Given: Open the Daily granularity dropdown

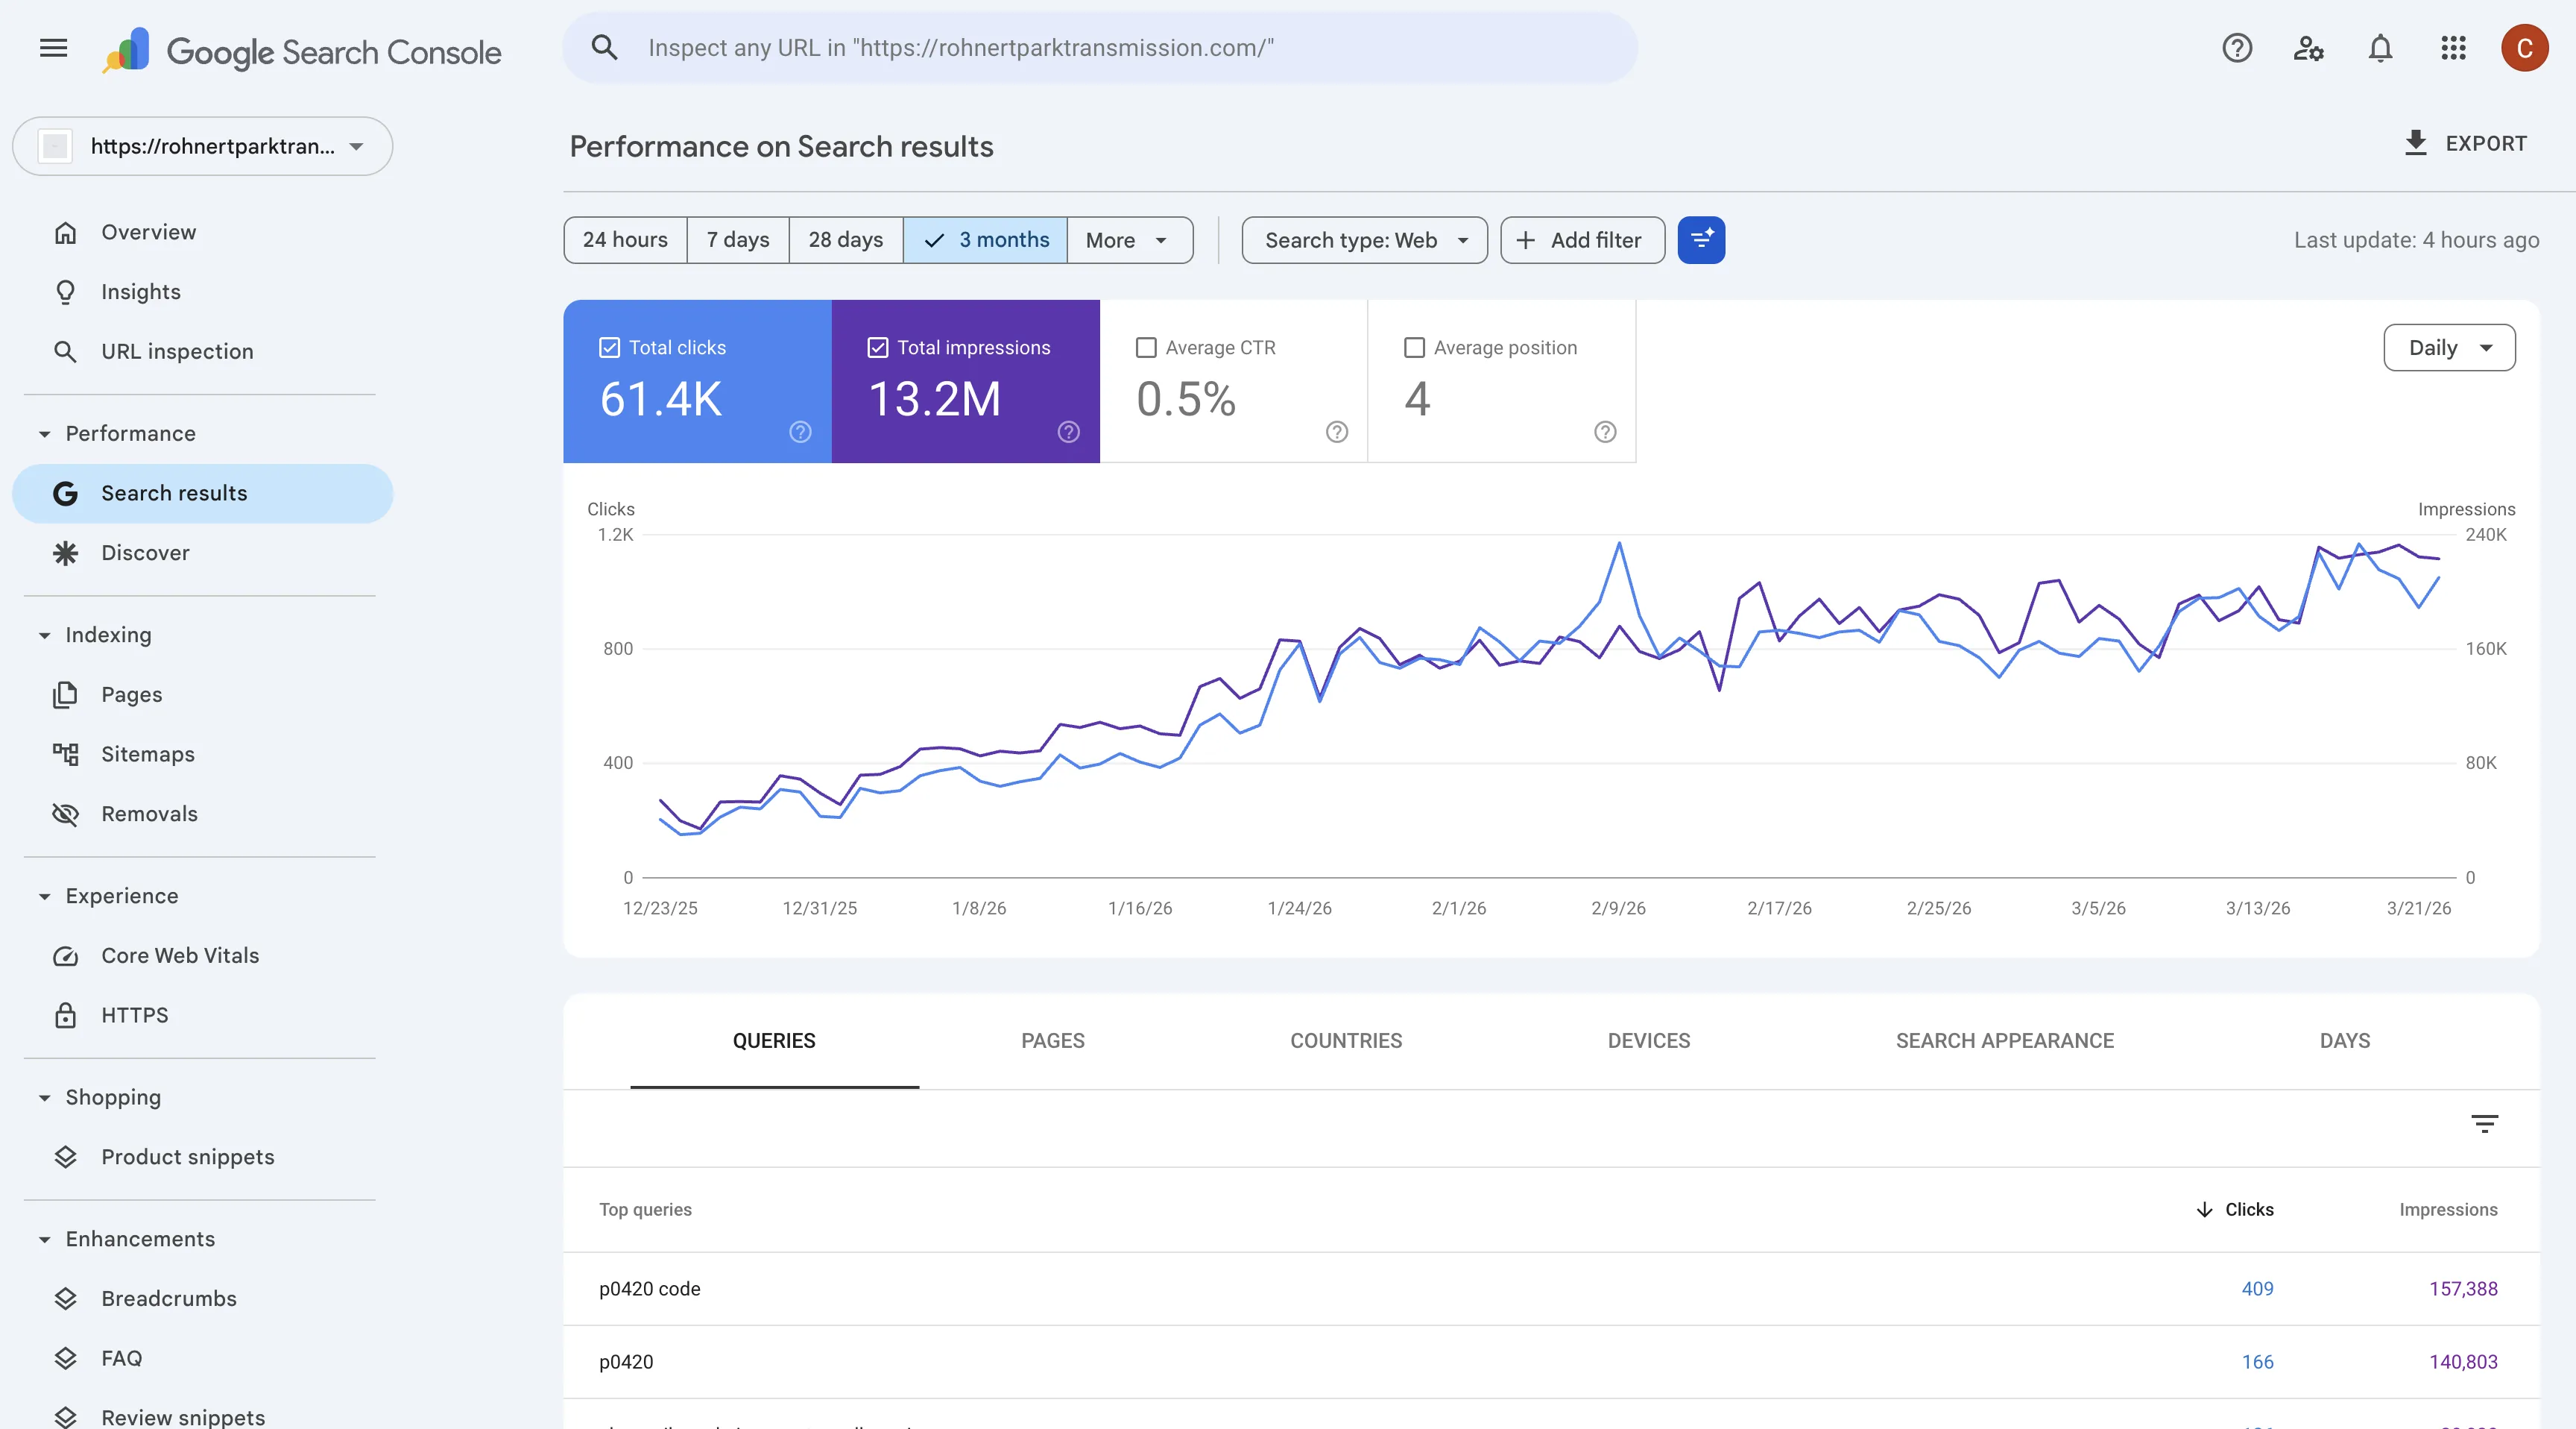Looking at the screenshot, I should pos(2448,348).
